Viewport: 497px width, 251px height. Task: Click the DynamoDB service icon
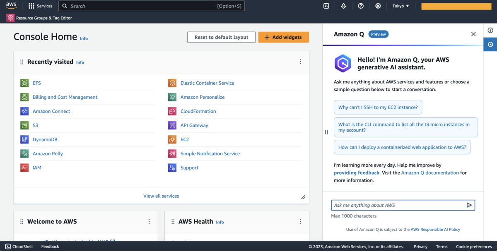click(x=24, y=140)
